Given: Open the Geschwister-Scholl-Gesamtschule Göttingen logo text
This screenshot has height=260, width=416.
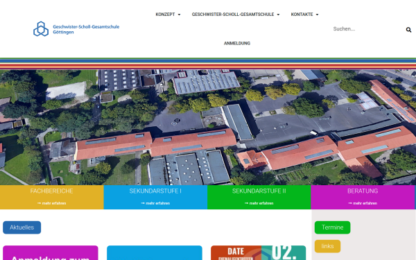Looking at the screenshot, I should pyautogui.click(x=86, y=29).
